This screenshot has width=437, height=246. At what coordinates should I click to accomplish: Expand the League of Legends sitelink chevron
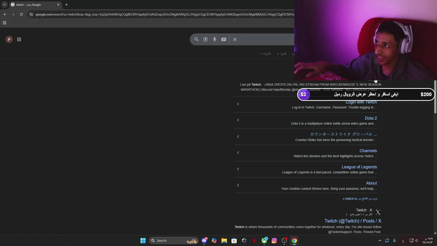238,169
